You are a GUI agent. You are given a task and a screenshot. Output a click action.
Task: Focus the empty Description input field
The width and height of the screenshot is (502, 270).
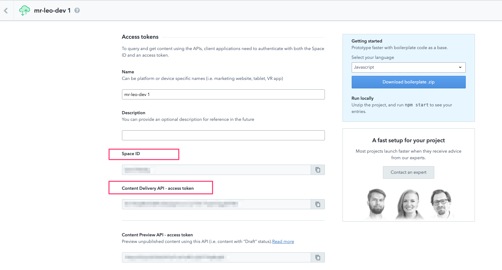click(223, 135)
